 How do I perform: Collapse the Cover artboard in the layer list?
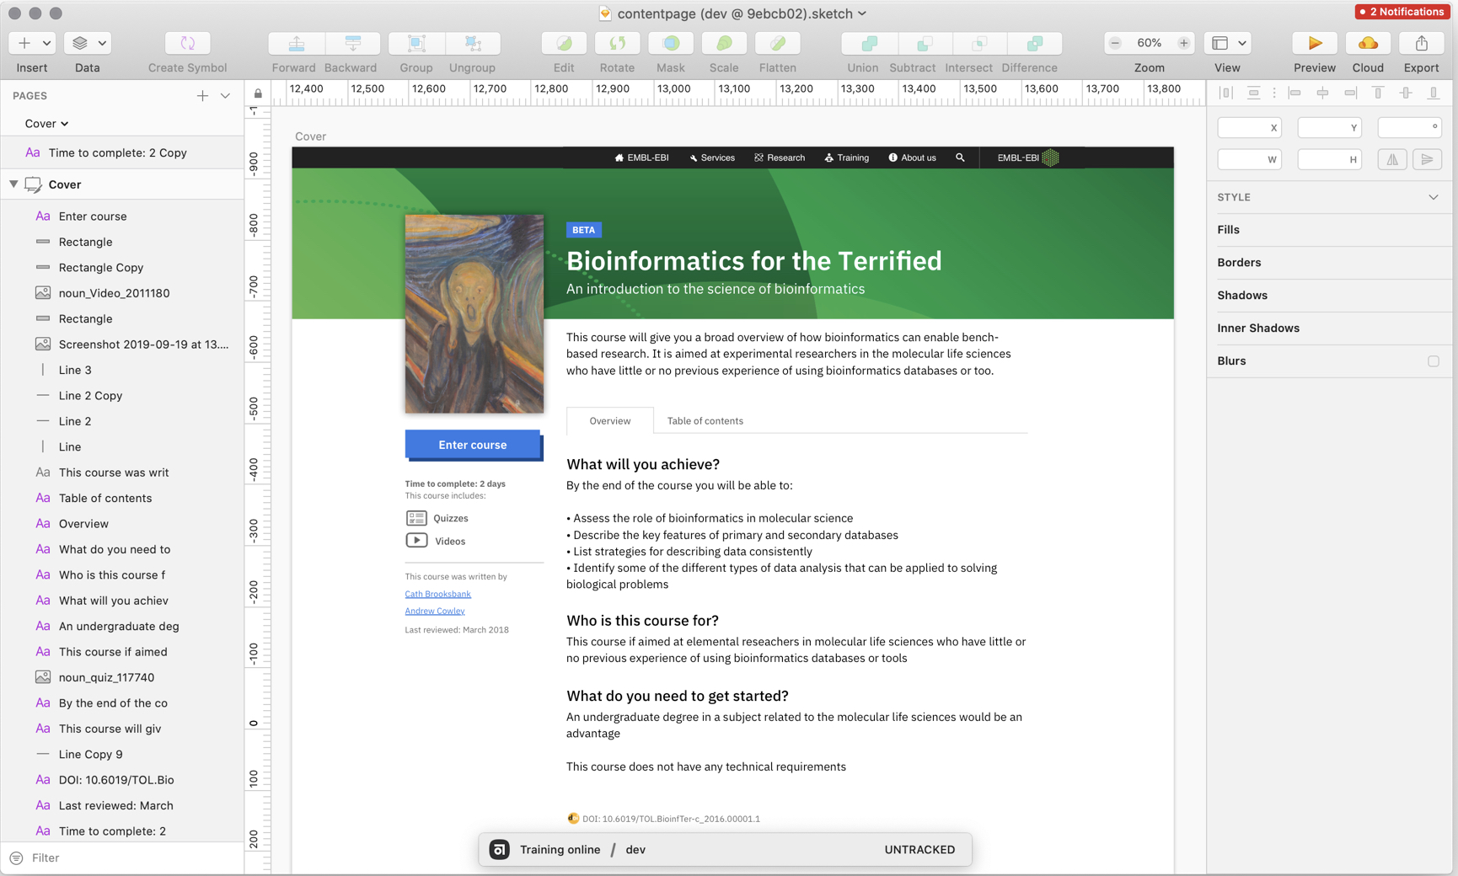pos(13,184)
